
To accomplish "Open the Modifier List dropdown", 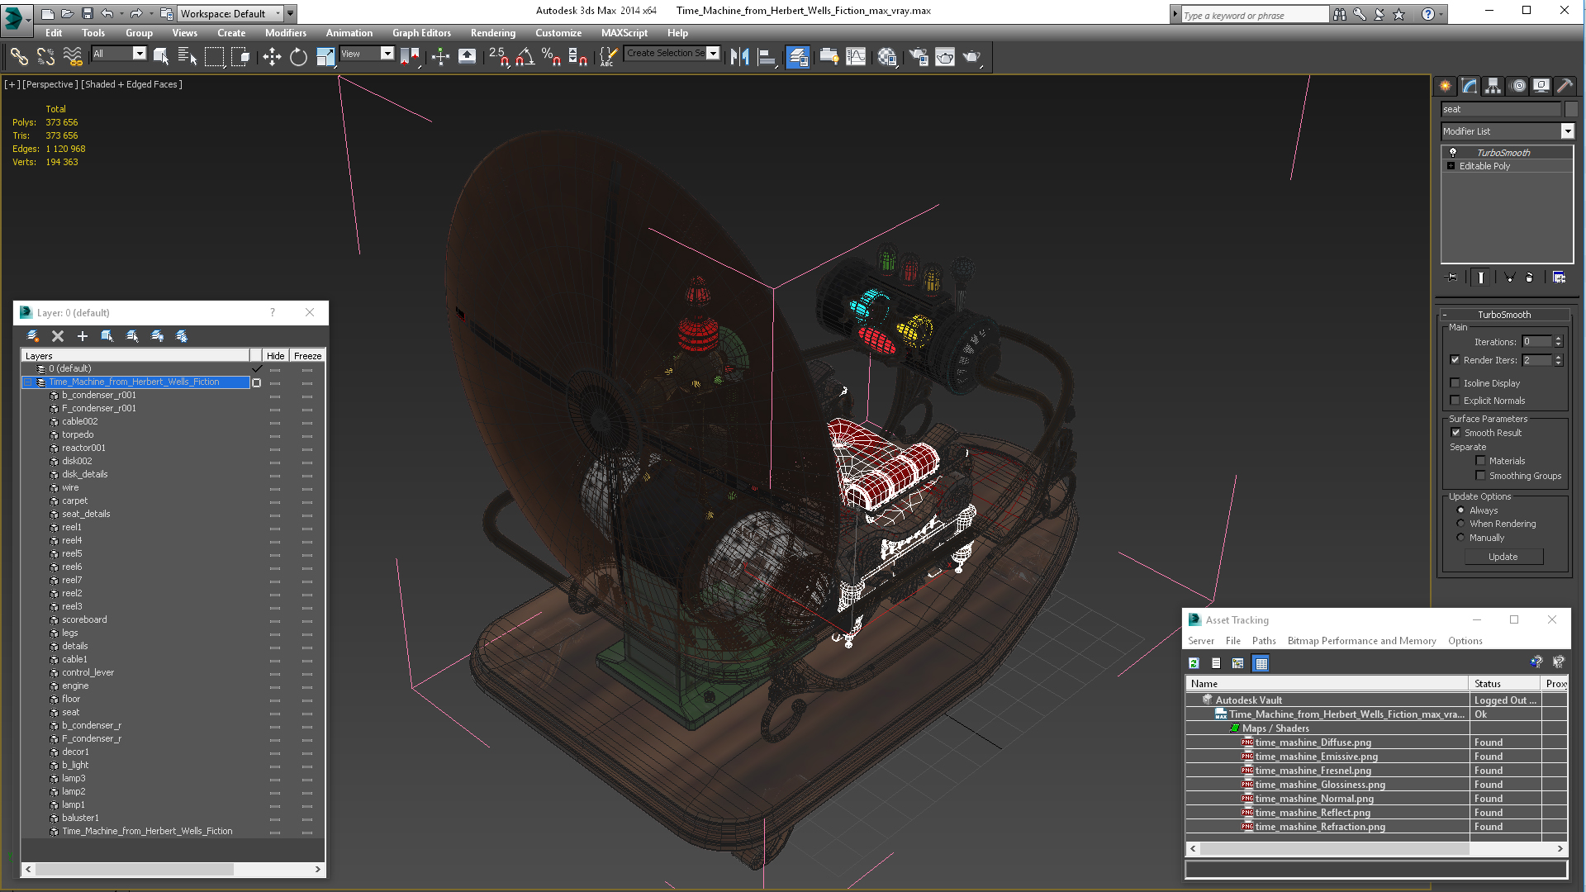I will [1567, 131].
